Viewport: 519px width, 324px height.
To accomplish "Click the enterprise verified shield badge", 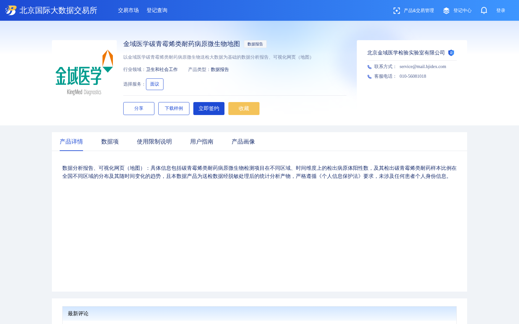I will 451,53.
